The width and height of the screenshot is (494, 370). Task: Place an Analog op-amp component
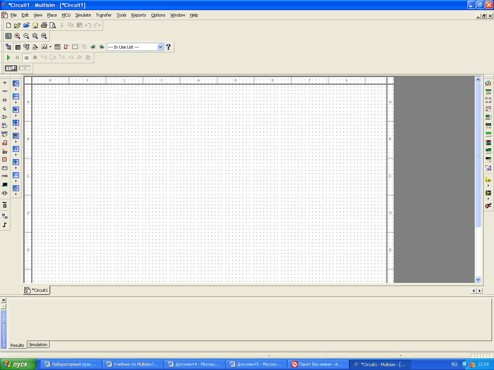(5, 117)
